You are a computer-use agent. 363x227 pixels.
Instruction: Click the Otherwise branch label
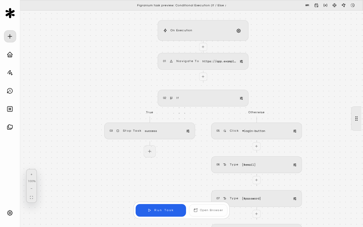[256, 112]
